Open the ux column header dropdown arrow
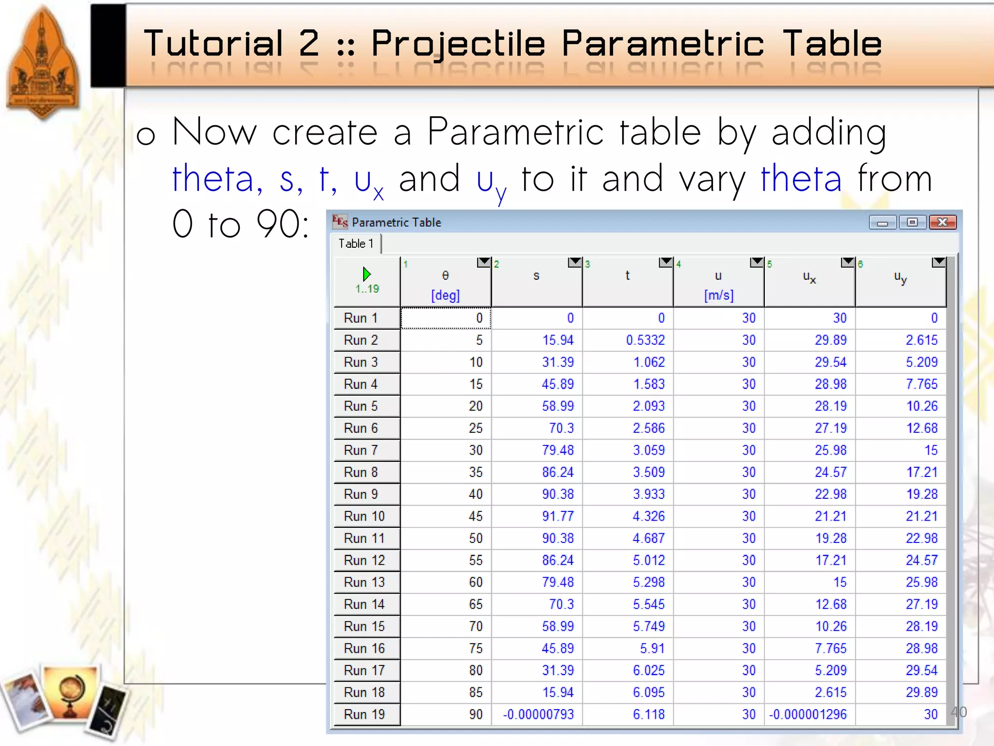The height and width of the screenshot is (746, 994). click(848, 262)
